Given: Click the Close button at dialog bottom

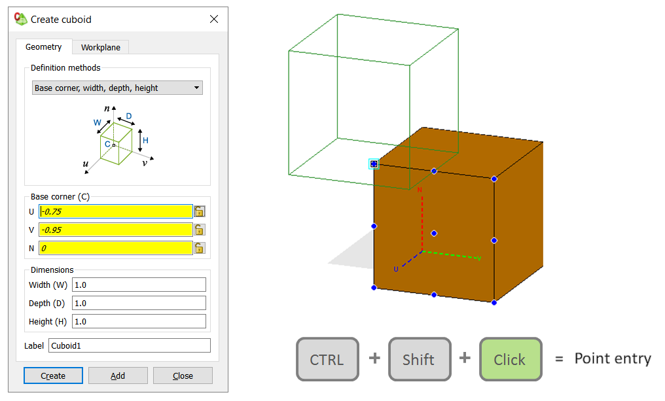Looking at the screenshot, I should coord(183,375).
